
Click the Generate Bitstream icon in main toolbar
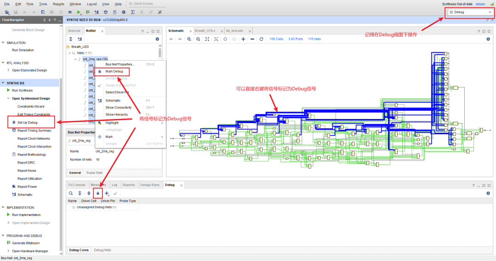88,12
